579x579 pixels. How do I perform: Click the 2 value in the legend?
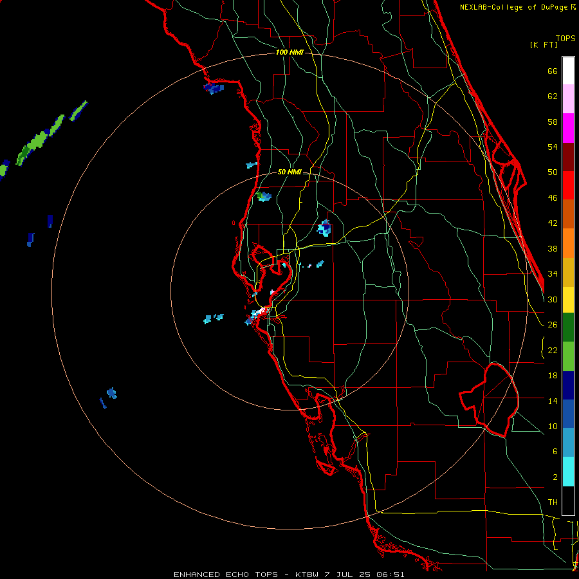[x=555, y=477]
